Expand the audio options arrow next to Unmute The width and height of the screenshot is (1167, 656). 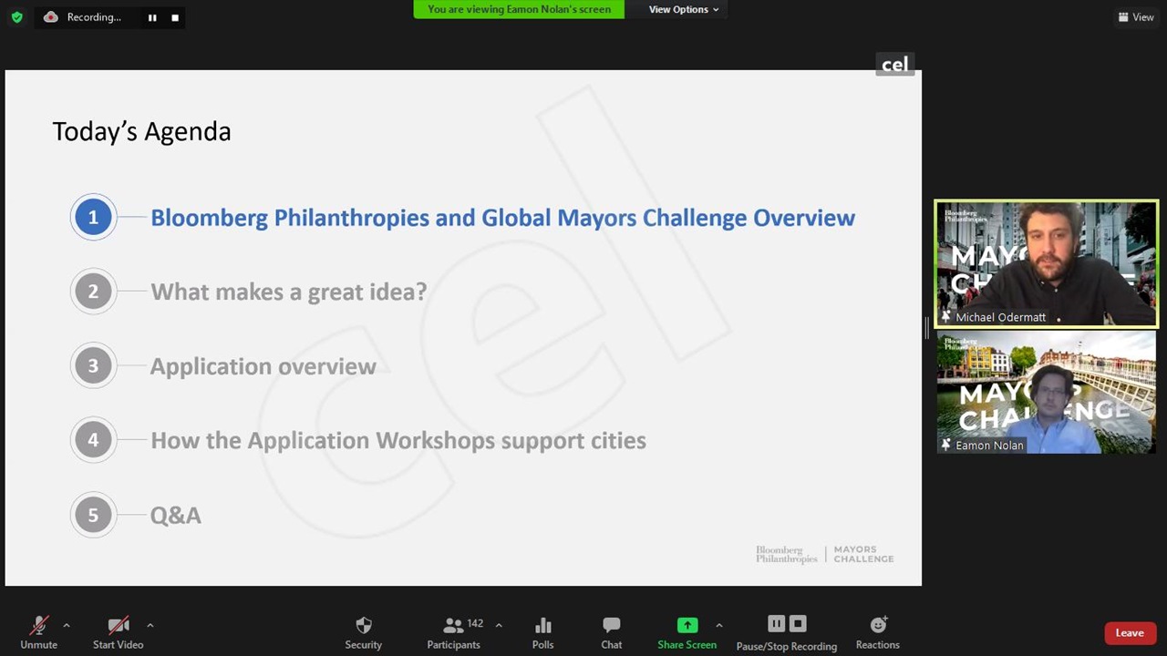click(66, 625)
